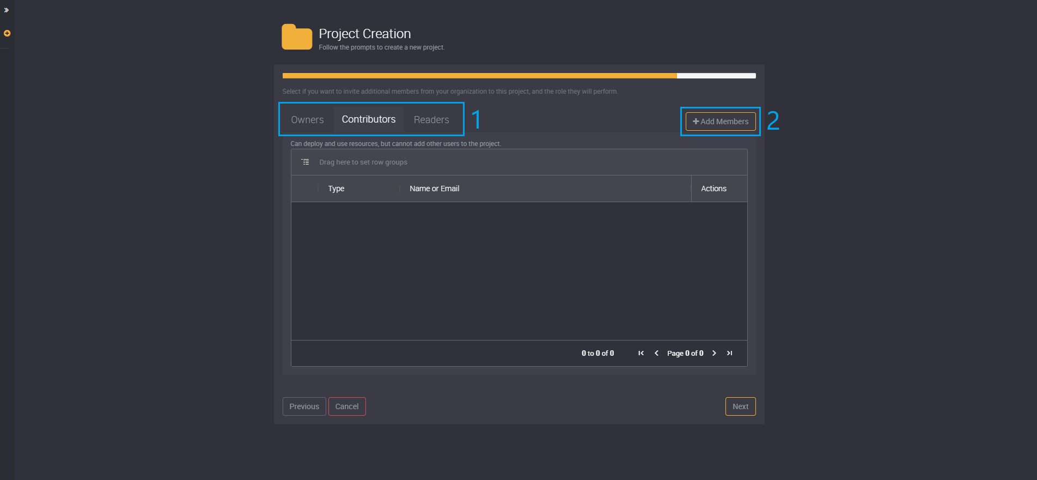Switch to the Owners tab
This screenshot has width=1037, height=480.
tap(307, 120)
